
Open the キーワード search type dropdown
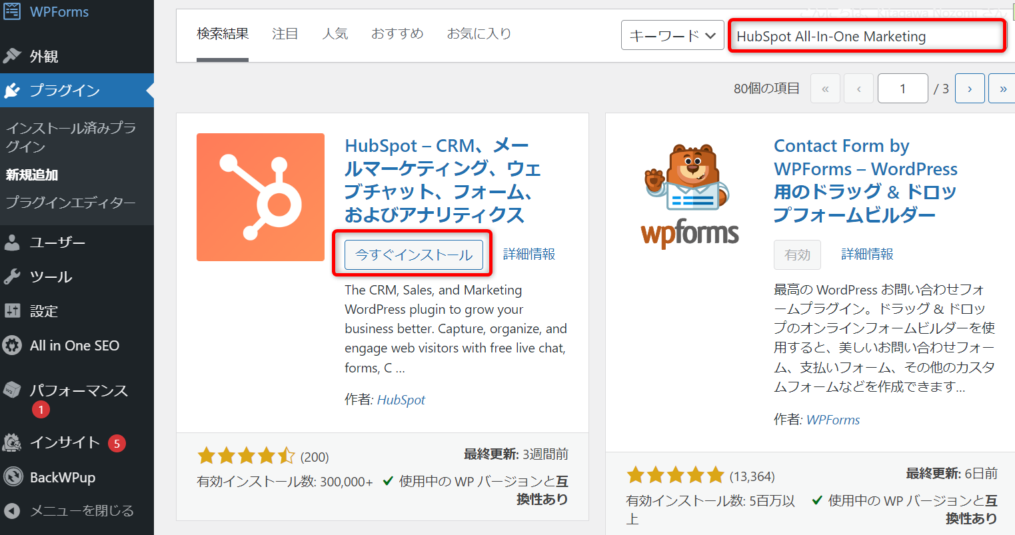[672, 35]
